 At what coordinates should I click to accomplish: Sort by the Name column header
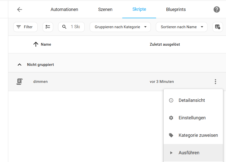46,44
